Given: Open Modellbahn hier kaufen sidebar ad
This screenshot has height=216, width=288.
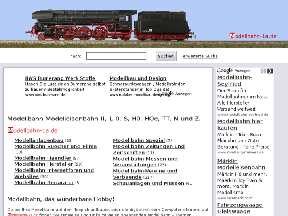Looking at the screenshot, I should (x=240, y=124).
